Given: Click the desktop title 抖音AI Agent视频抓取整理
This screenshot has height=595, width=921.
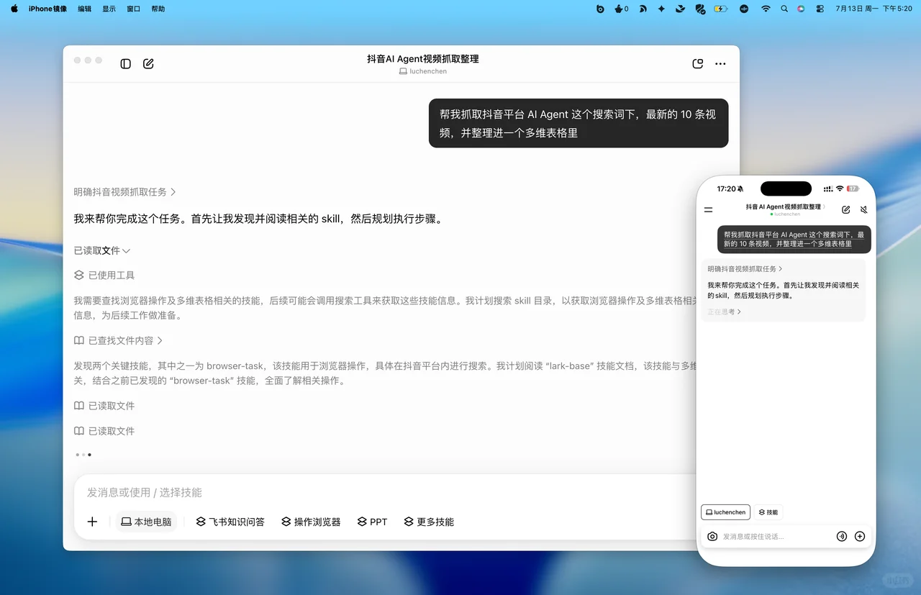Looking at the screenshot, I should (x=423, y=59).
